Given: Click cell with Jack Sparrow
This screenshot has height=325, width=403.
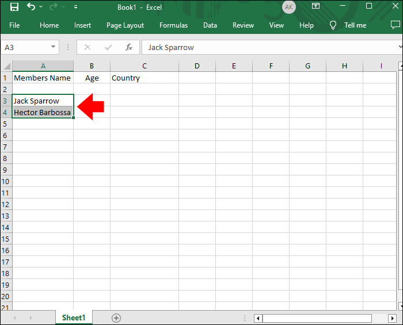Looking at the screenshot, I should (x=43, y=101).
